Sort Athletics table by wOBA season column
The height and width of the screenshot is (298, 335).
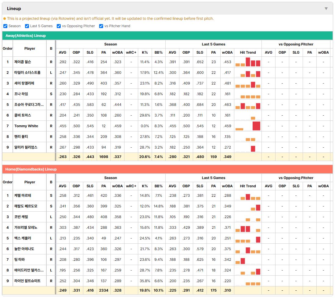(117, 52)
